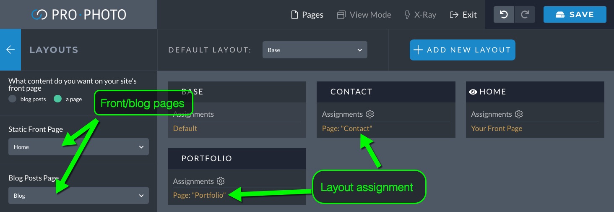Toggle the eye icon on Home layout
The width and height of the screenshot is (614, 212).
coord(473,92)
